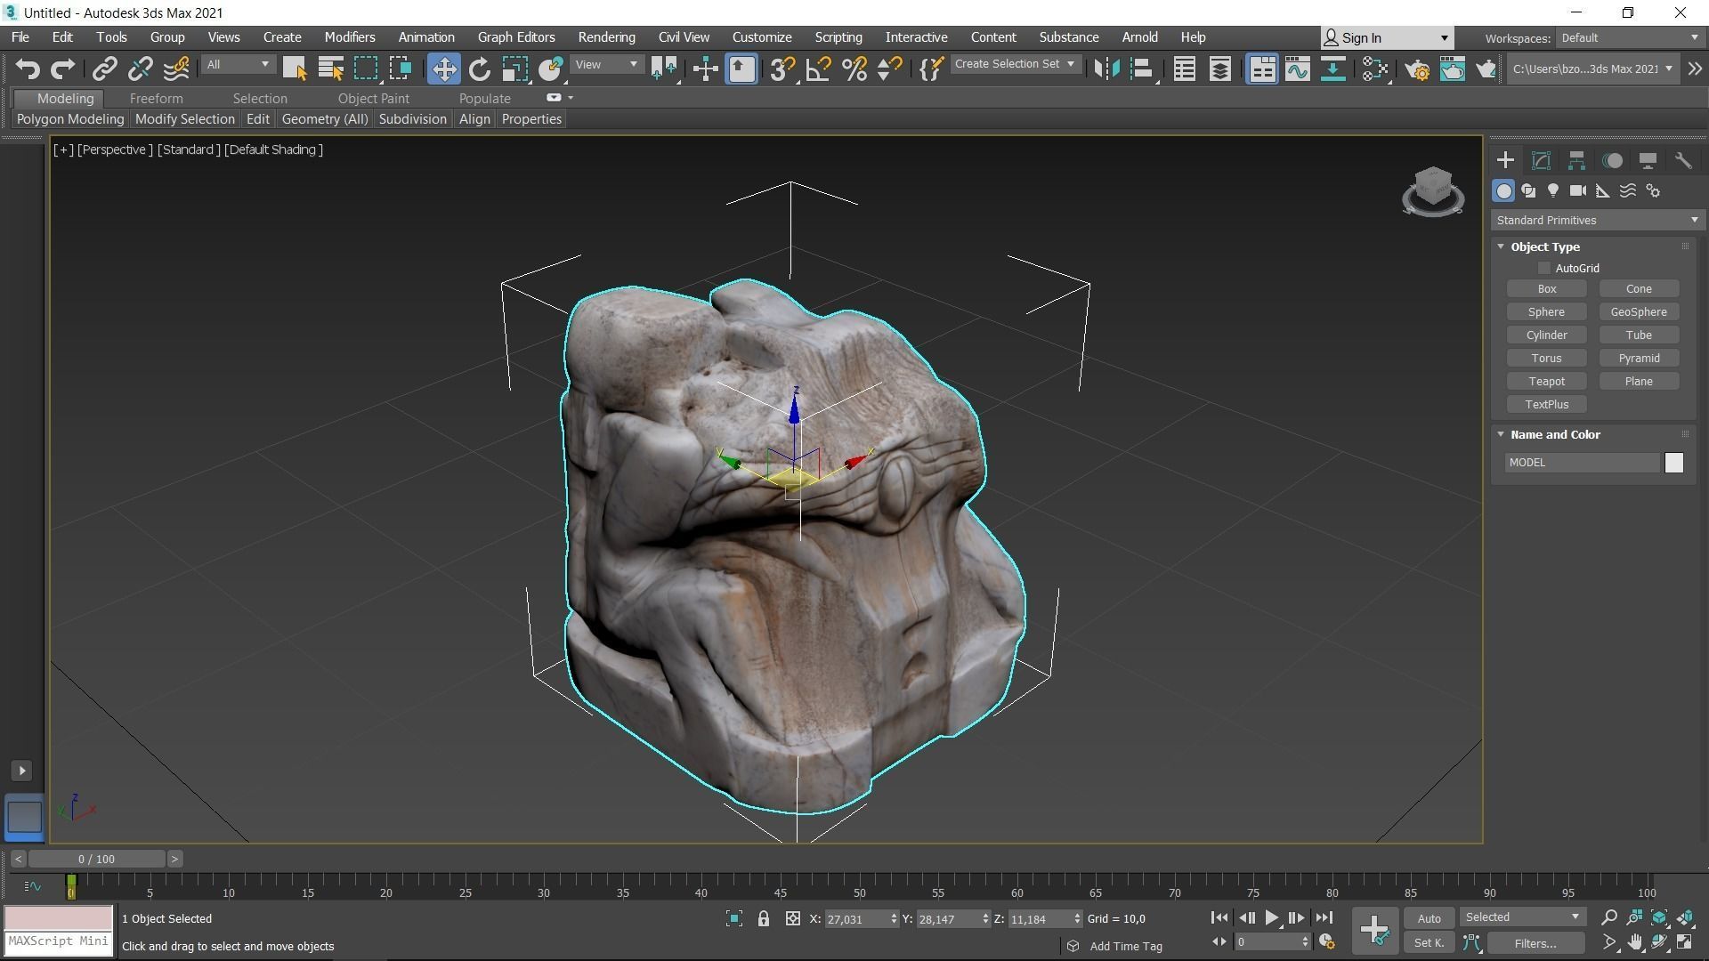1709x961 pixels.
Task: Activate the Select and Rotate tool
Action: (479, 69)
